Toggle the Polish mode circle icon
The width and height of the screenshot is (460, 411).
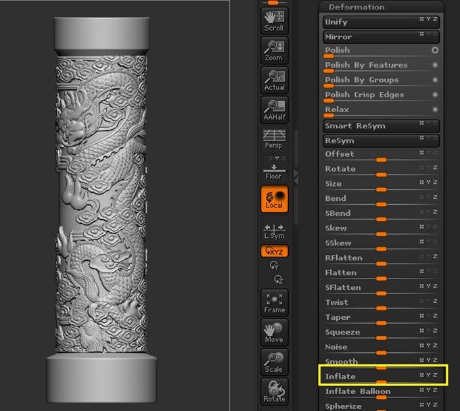tap(435, 50)
